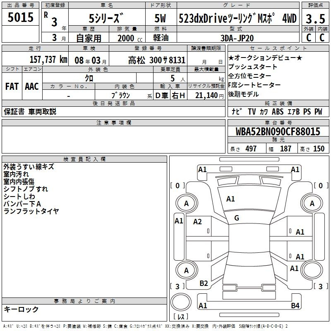Click the sales point 後期モデル

point(243,94)
